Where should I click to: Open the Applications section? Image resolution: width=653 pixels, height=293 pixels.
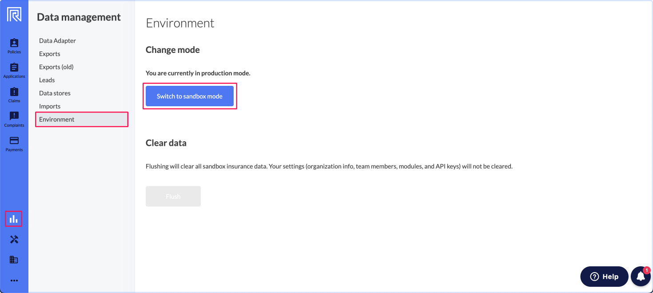point(14,70)
